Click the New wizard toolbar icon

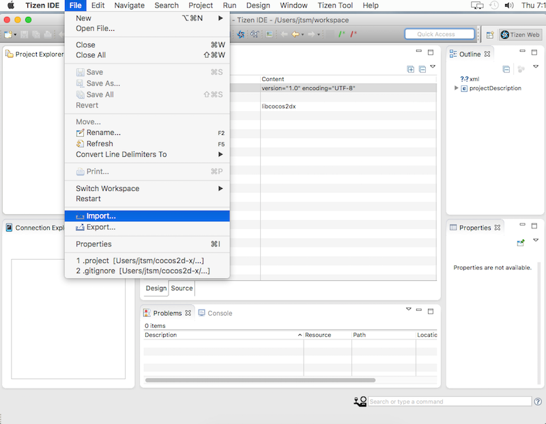(x=9, y=34)
